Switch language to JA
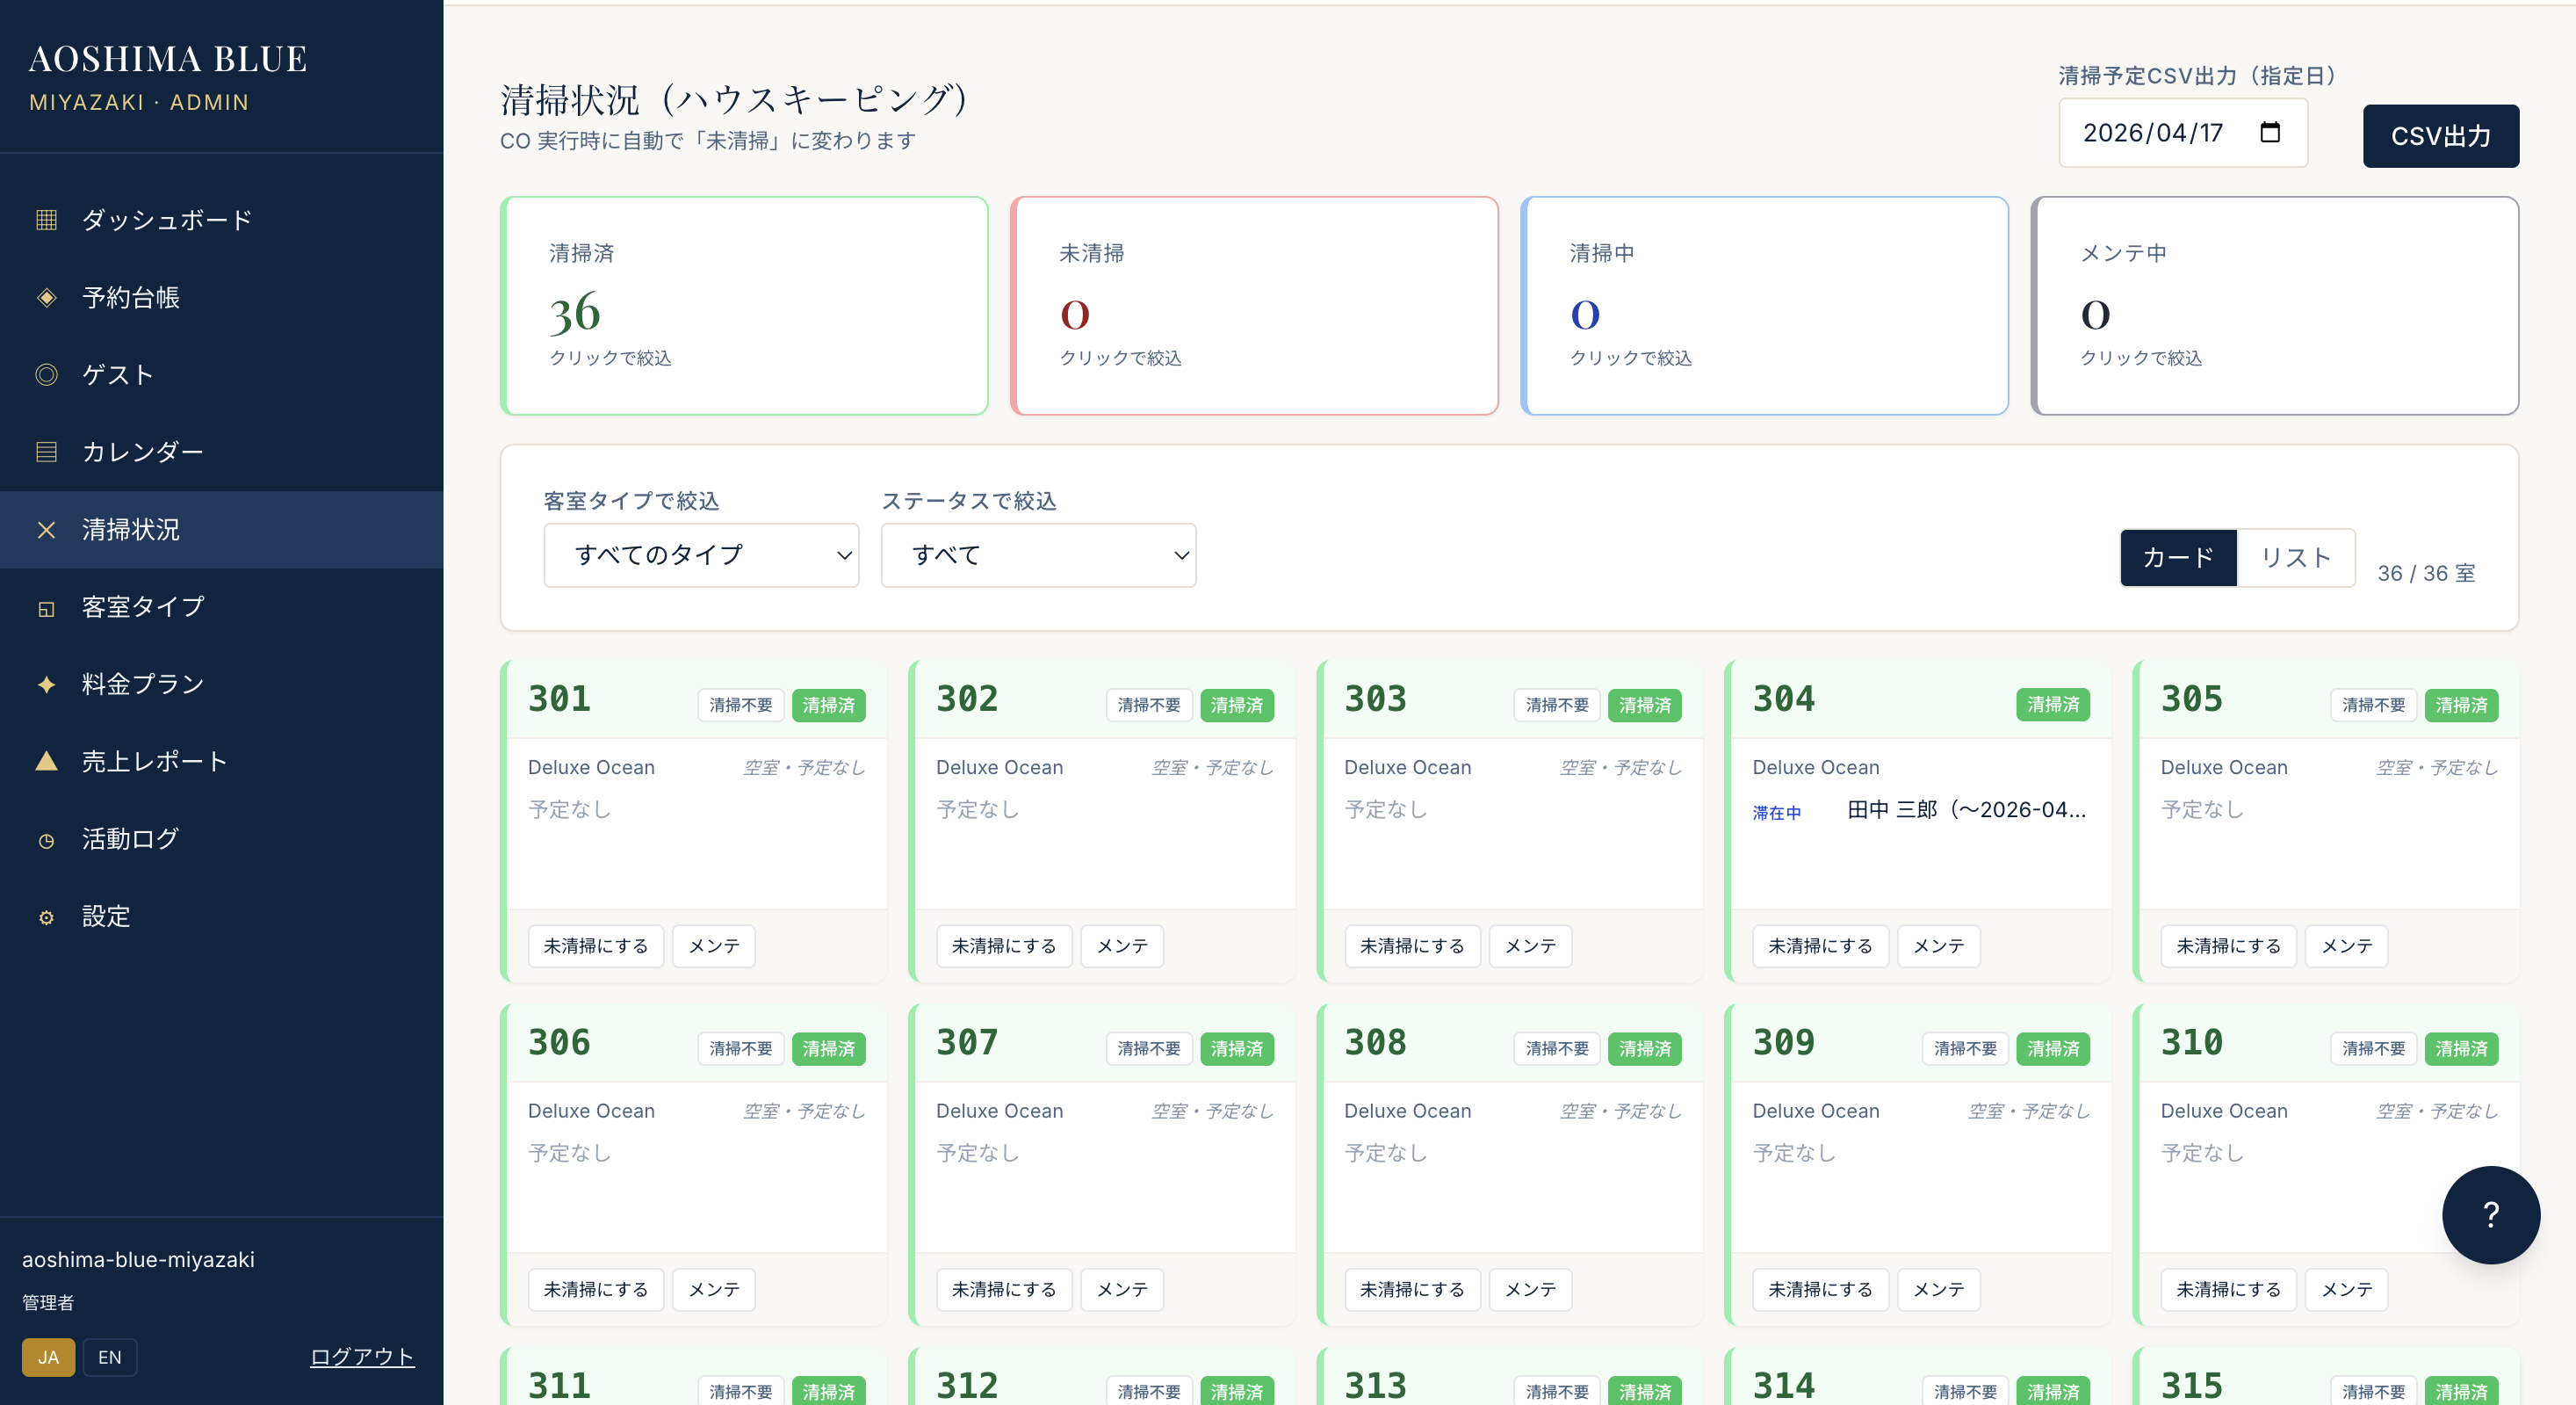Viewport: 2576px width, 1405px height. pos(48,1357)
